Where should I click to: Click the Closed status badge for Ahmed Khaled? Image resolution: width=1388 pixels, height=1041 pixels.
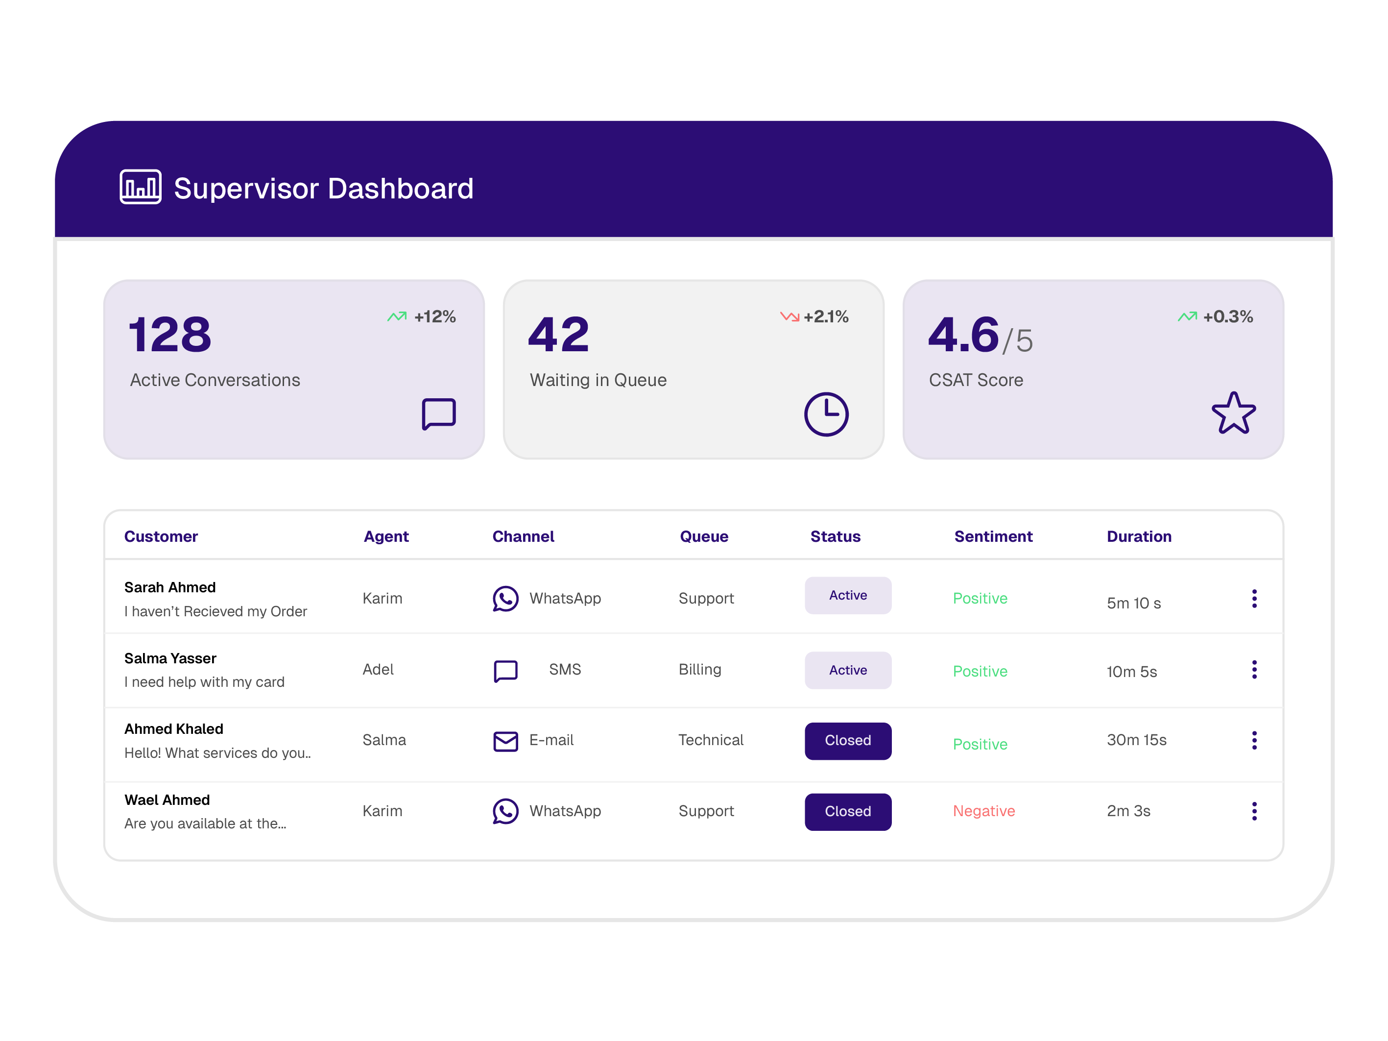pyautogui.click(x=848, y=741)
